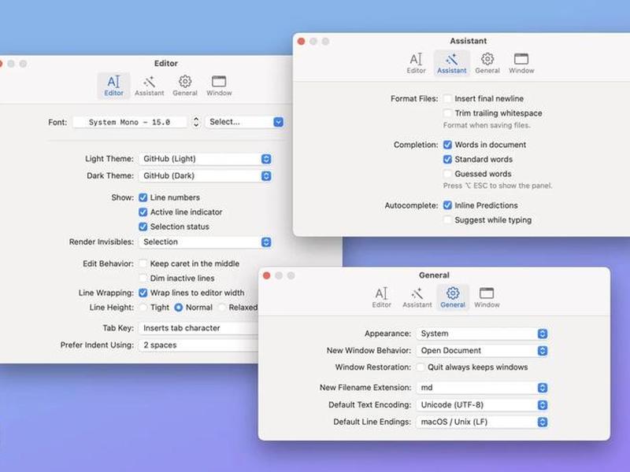Screen dimensions: 630x472
Task: Select Tight line height radio button
Action: tap(143, 308)
